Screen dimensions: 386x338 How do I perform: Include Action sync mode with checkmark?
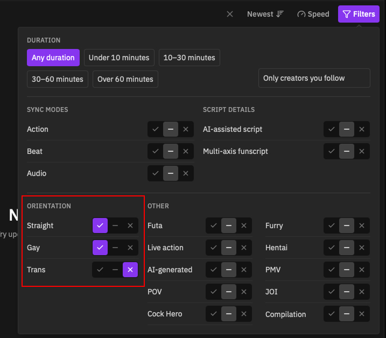[156, 129]
